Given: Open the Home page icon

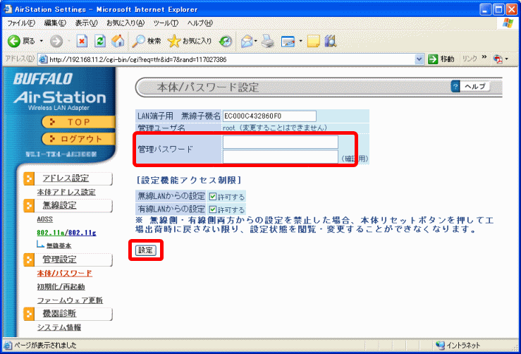Looking at the screenshot, I should (x=118, y=41).
